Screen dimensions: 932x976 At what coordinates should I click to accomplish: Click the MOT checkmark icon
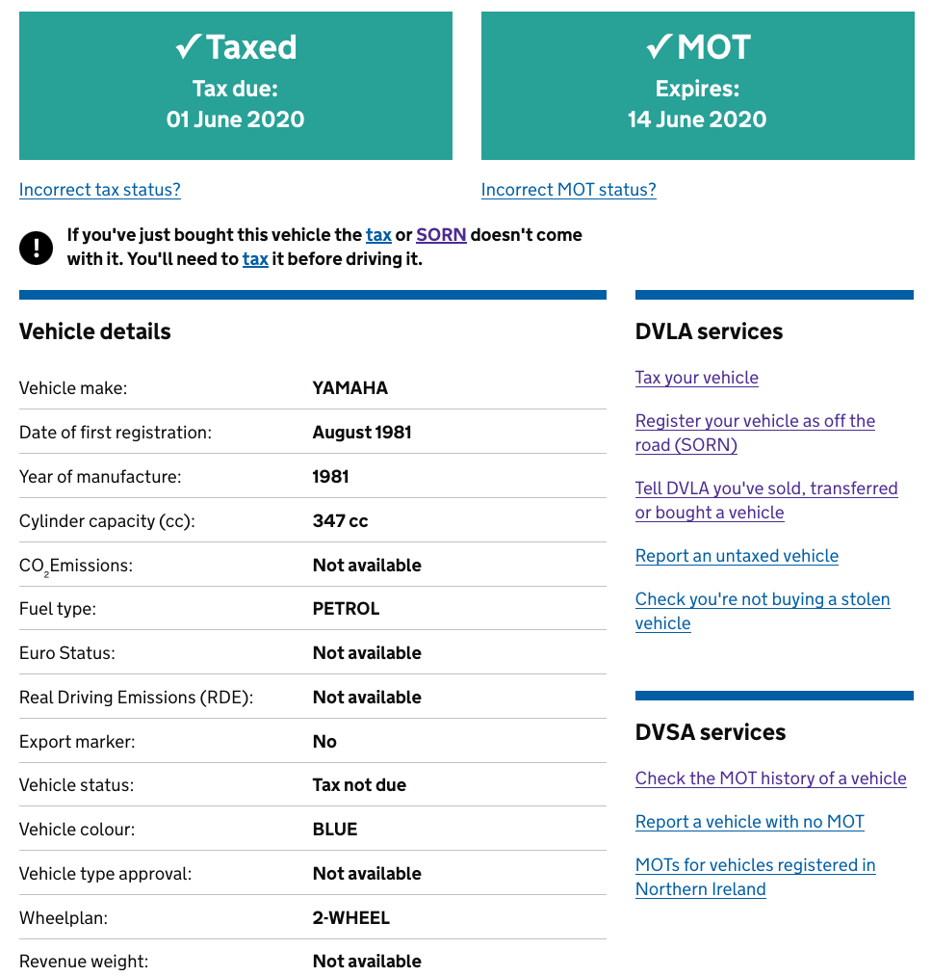659,46
